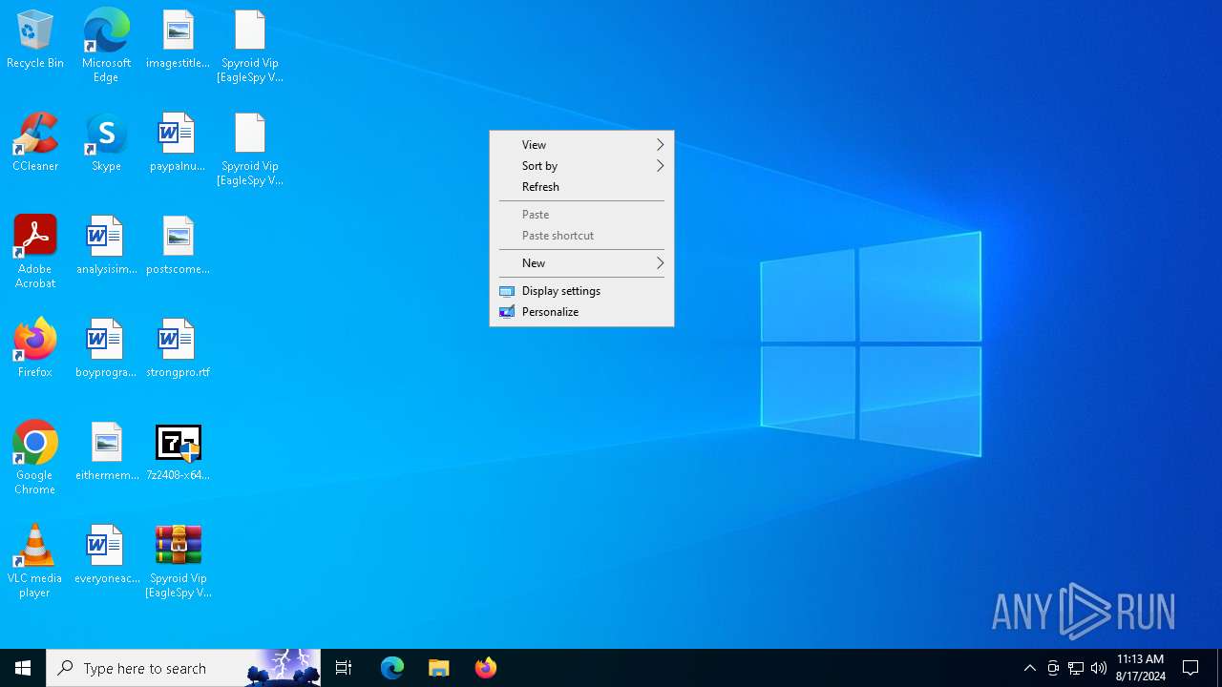Select the imagestitle desktop file
This screenshot has height=687, width=1222.
pos(178,39)
